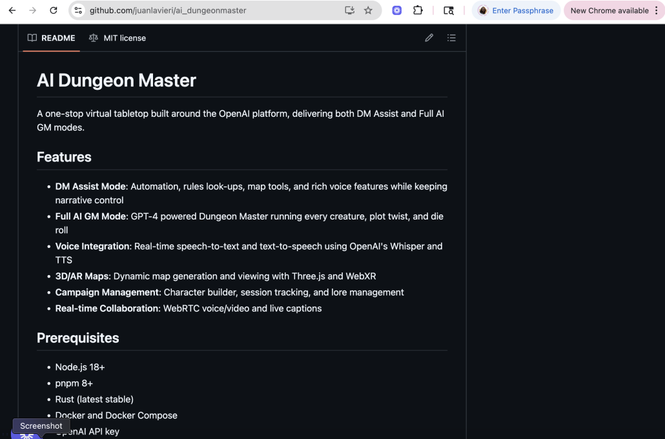Switch to the MIT license tab

tap(118, 38)
